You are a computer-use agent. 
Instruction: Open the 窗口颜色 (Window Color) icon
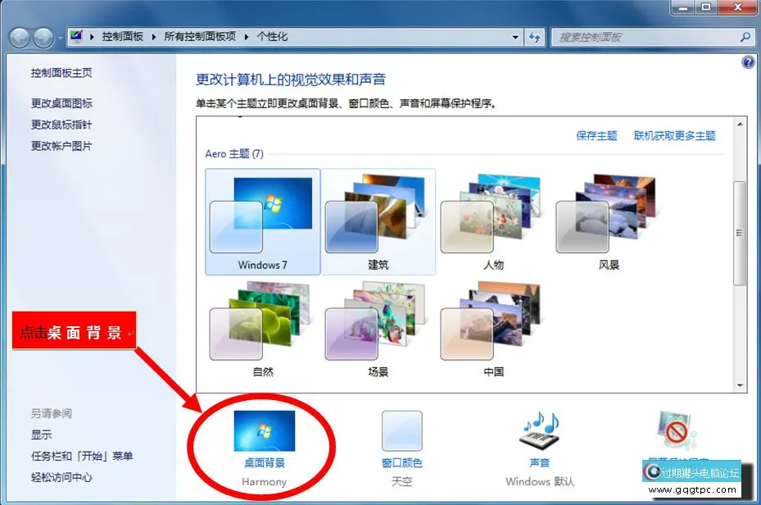pyautogui.click(x=401, y=432)
